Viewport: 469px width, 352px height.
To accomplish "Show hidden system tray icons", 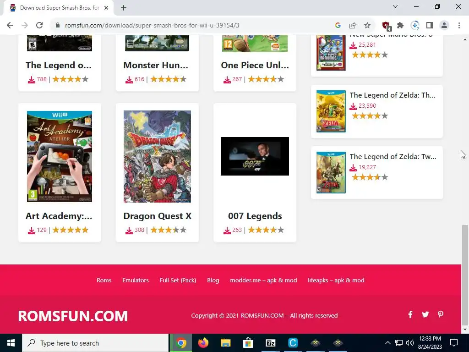I will click(x=387, y=343).
